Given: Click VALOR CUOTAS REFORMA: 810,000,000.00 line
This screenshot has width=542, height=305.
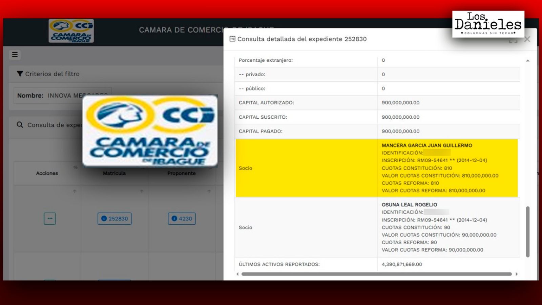Looking at the screenshot, I should [433, 190].
